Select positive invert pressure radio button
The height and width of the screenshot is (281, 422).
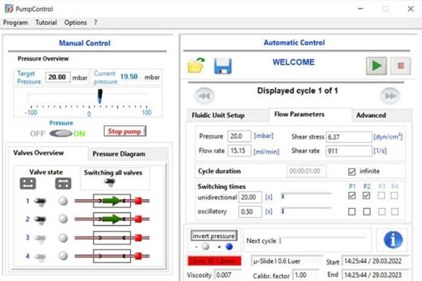coord(229,247)
